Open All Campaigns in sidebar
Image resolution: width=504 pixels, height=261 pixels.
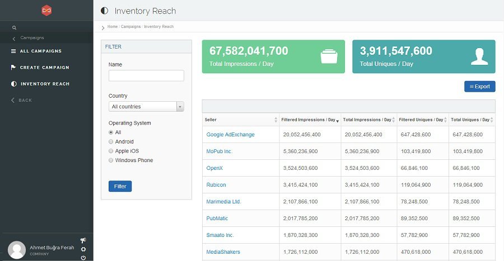click(x=40, y=51)
